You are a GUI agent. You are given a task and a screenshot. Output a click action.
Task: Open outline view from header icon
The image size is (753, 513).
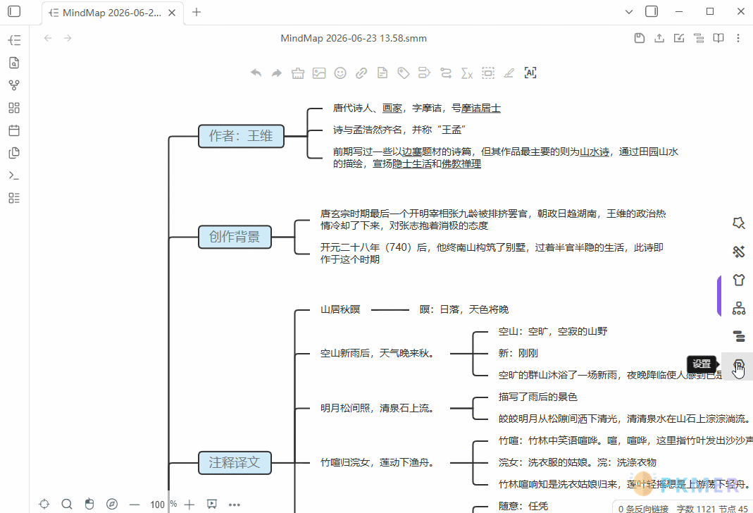coord(699,38)
